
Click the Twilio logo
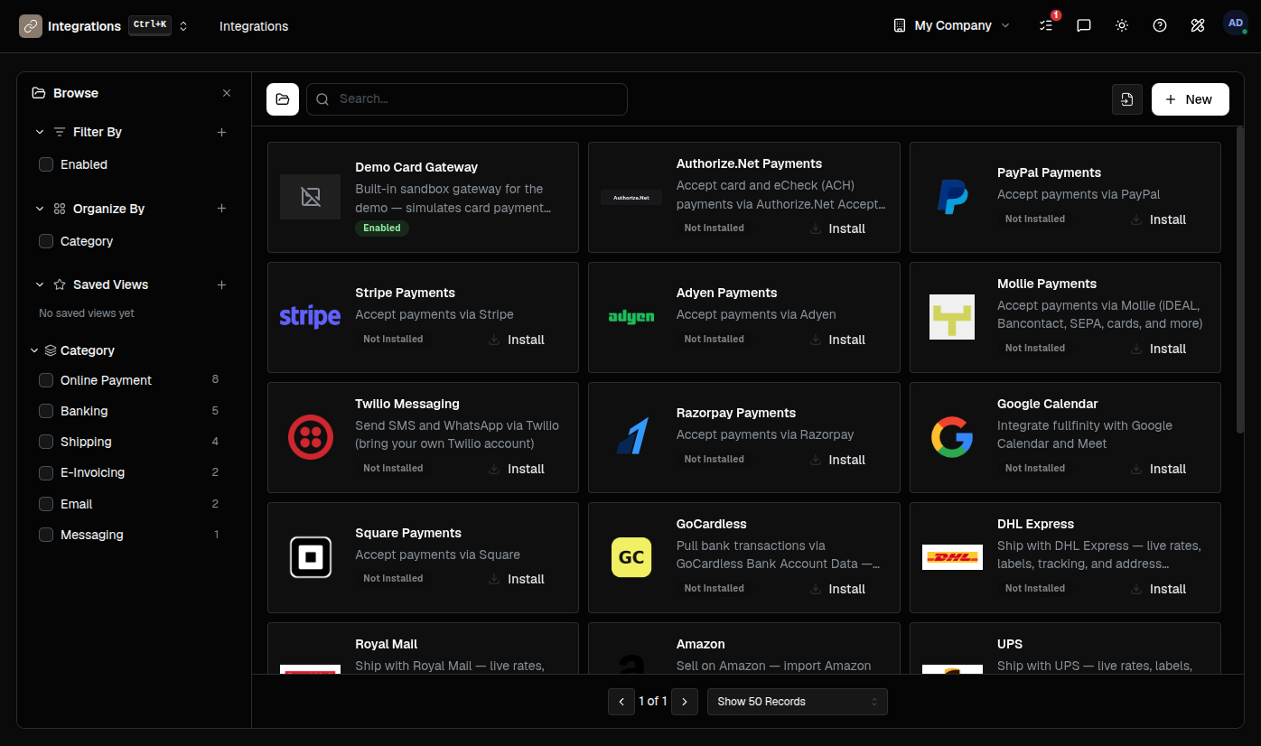click(310, 437)
